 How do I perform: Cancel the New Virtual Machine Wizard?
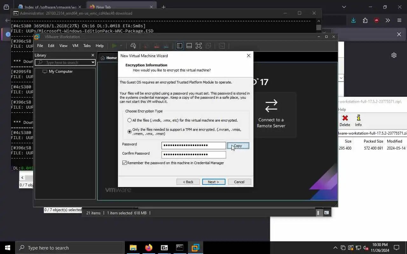(239, 182)
